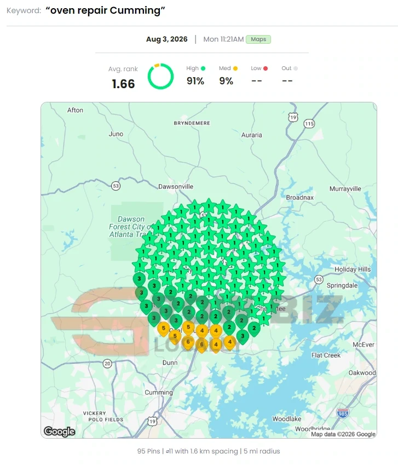
Task: Click the BRYNDEMERE map label
Action: pyautogui.click(x=192, y=123)
